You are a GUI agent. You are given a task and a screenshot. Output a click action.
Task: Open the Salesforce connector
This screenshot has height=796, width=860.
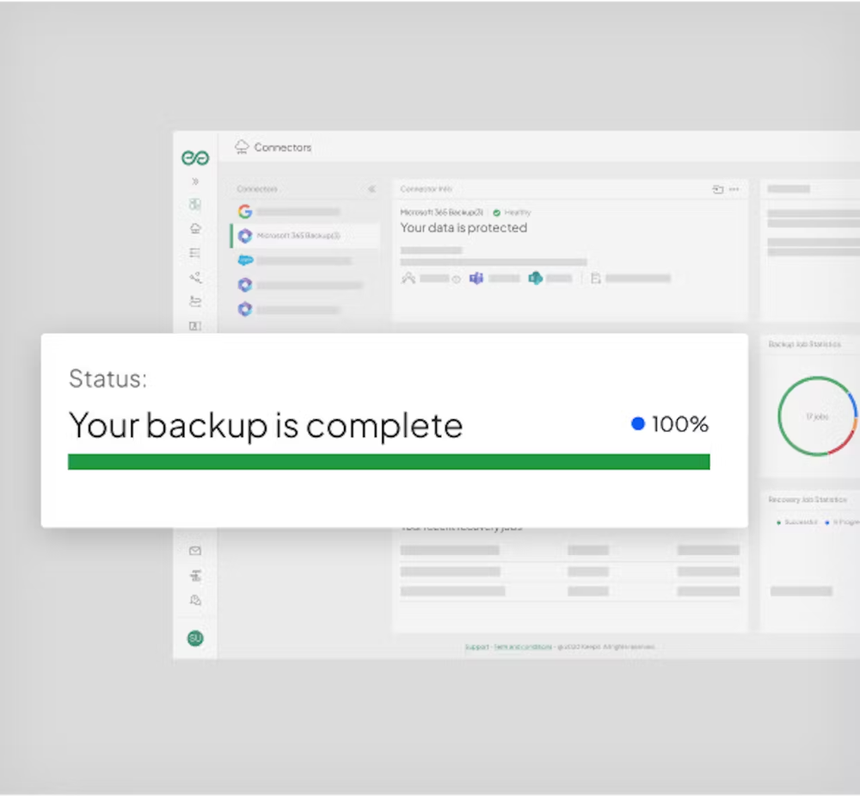point(245,260)
